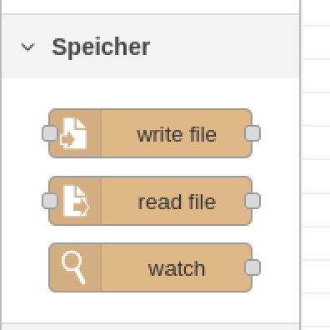330x330 pixels.
Task: Click the write file node's document icon
Action: (x=73, y=133)
